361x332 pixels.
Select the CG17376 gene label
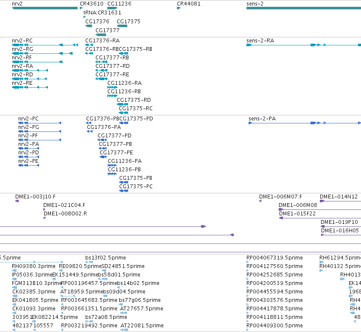pyautogui.click(x=97, y=21)
